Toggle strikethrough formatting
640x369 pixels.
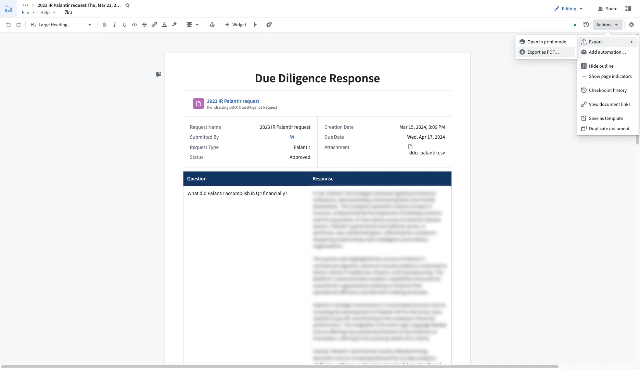(144, 25)
